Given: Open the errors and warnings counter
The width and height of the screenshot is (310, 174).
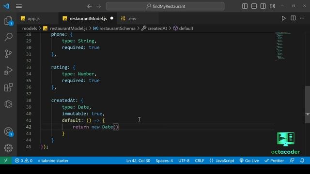Looking at the screenshot, I should [x=24, y=160].
